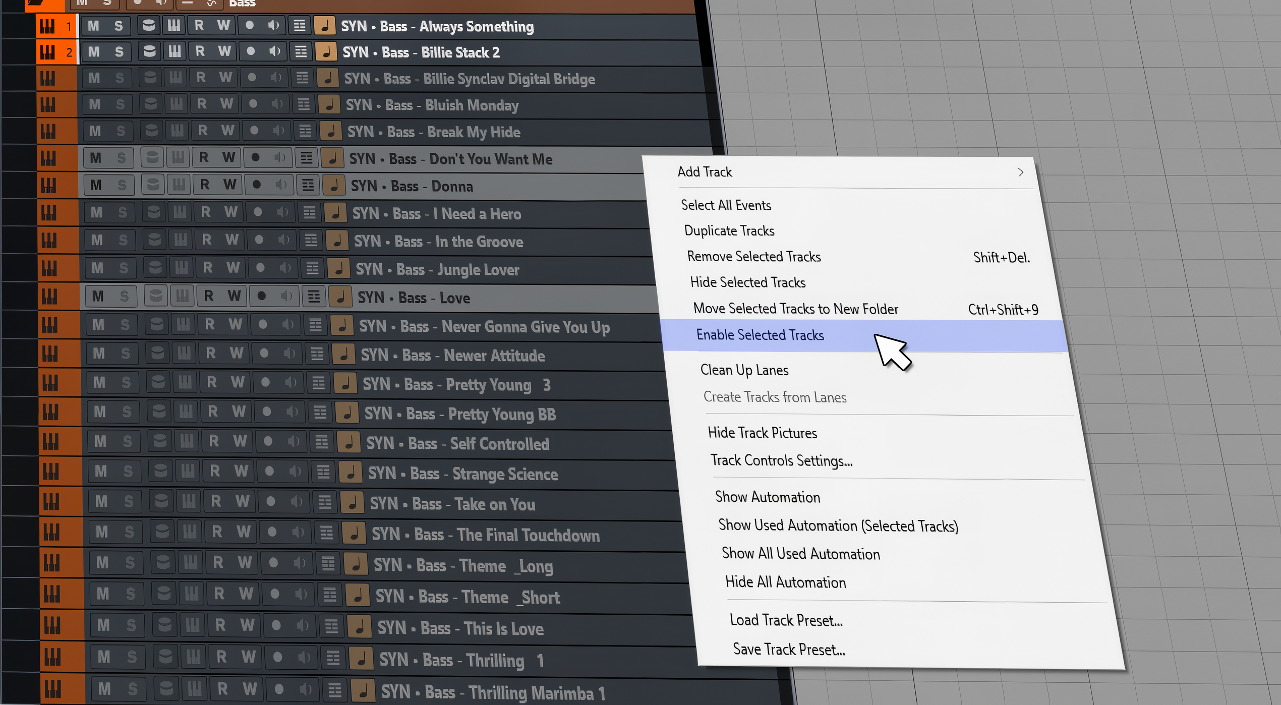This screenshot has width=1281, height=705.
Task: Choose Load Track Preset
Action: pos(786,620)
